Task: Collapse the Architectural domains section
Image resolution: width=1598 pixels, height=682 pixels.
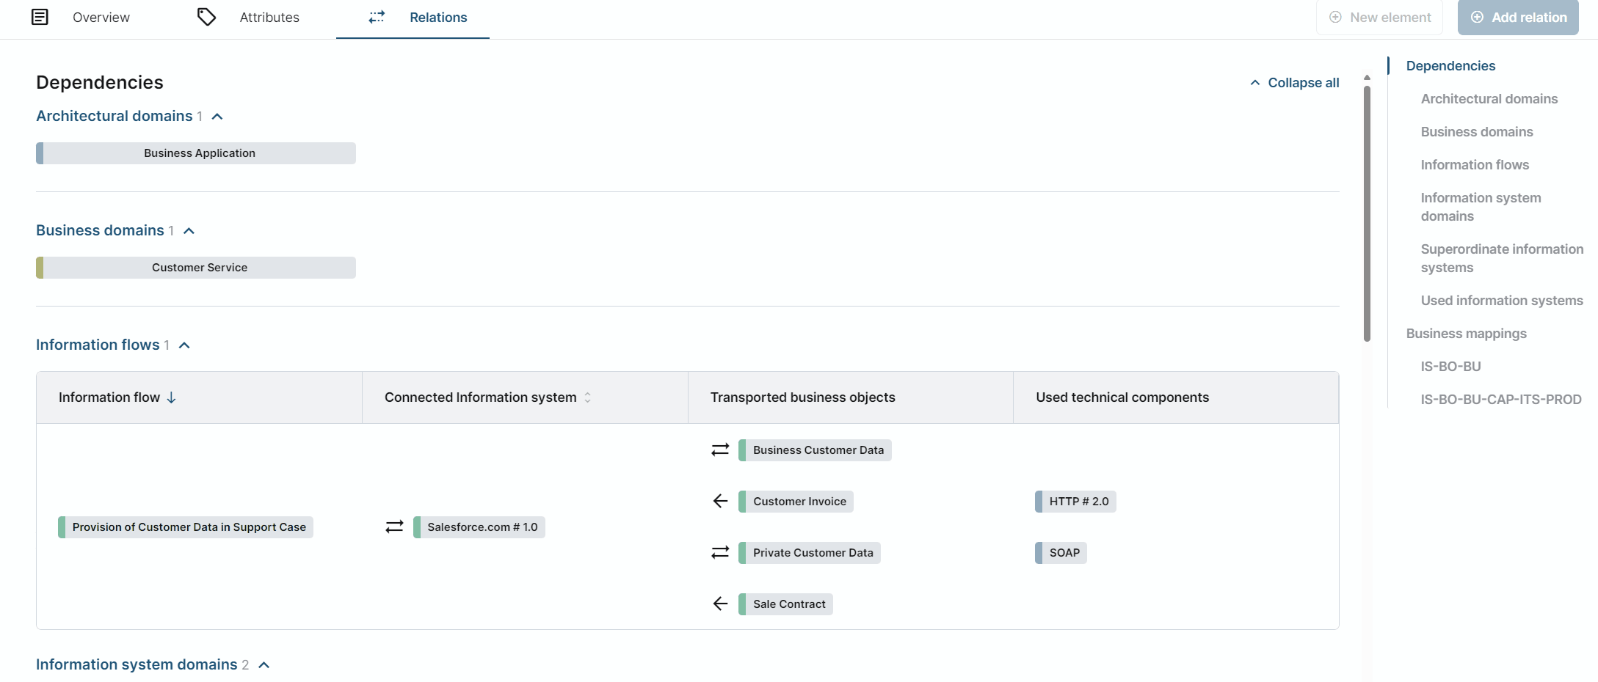Action: [217, 117]
